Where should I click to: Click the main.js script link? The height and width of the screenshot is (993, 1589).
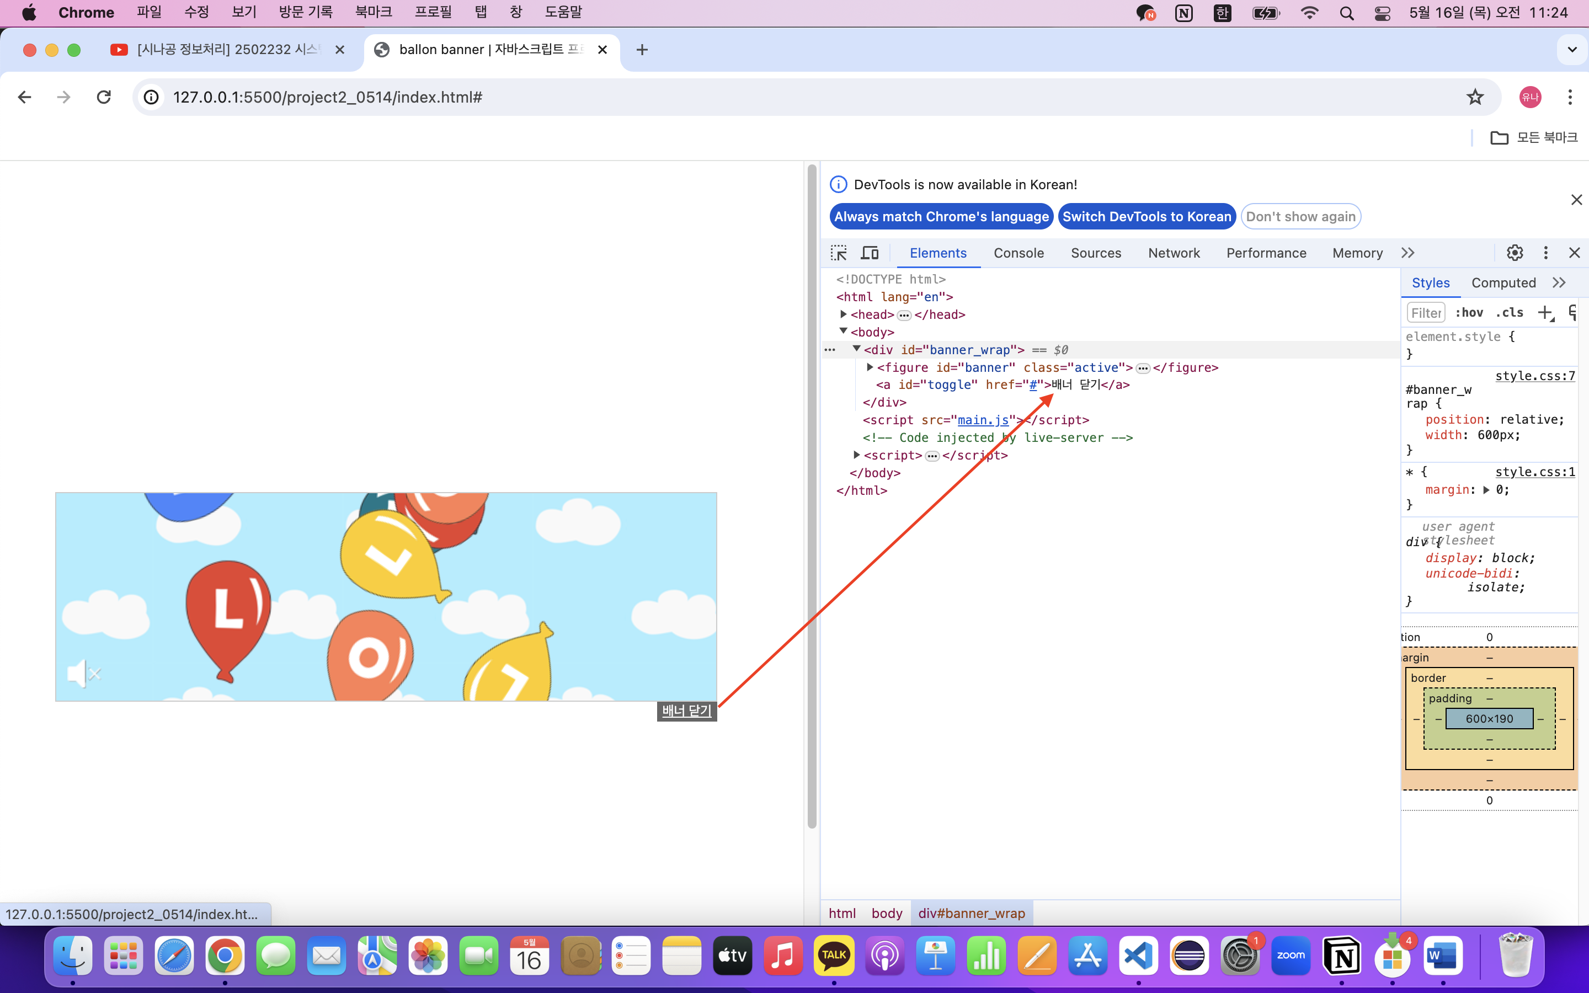pos(983,420)
